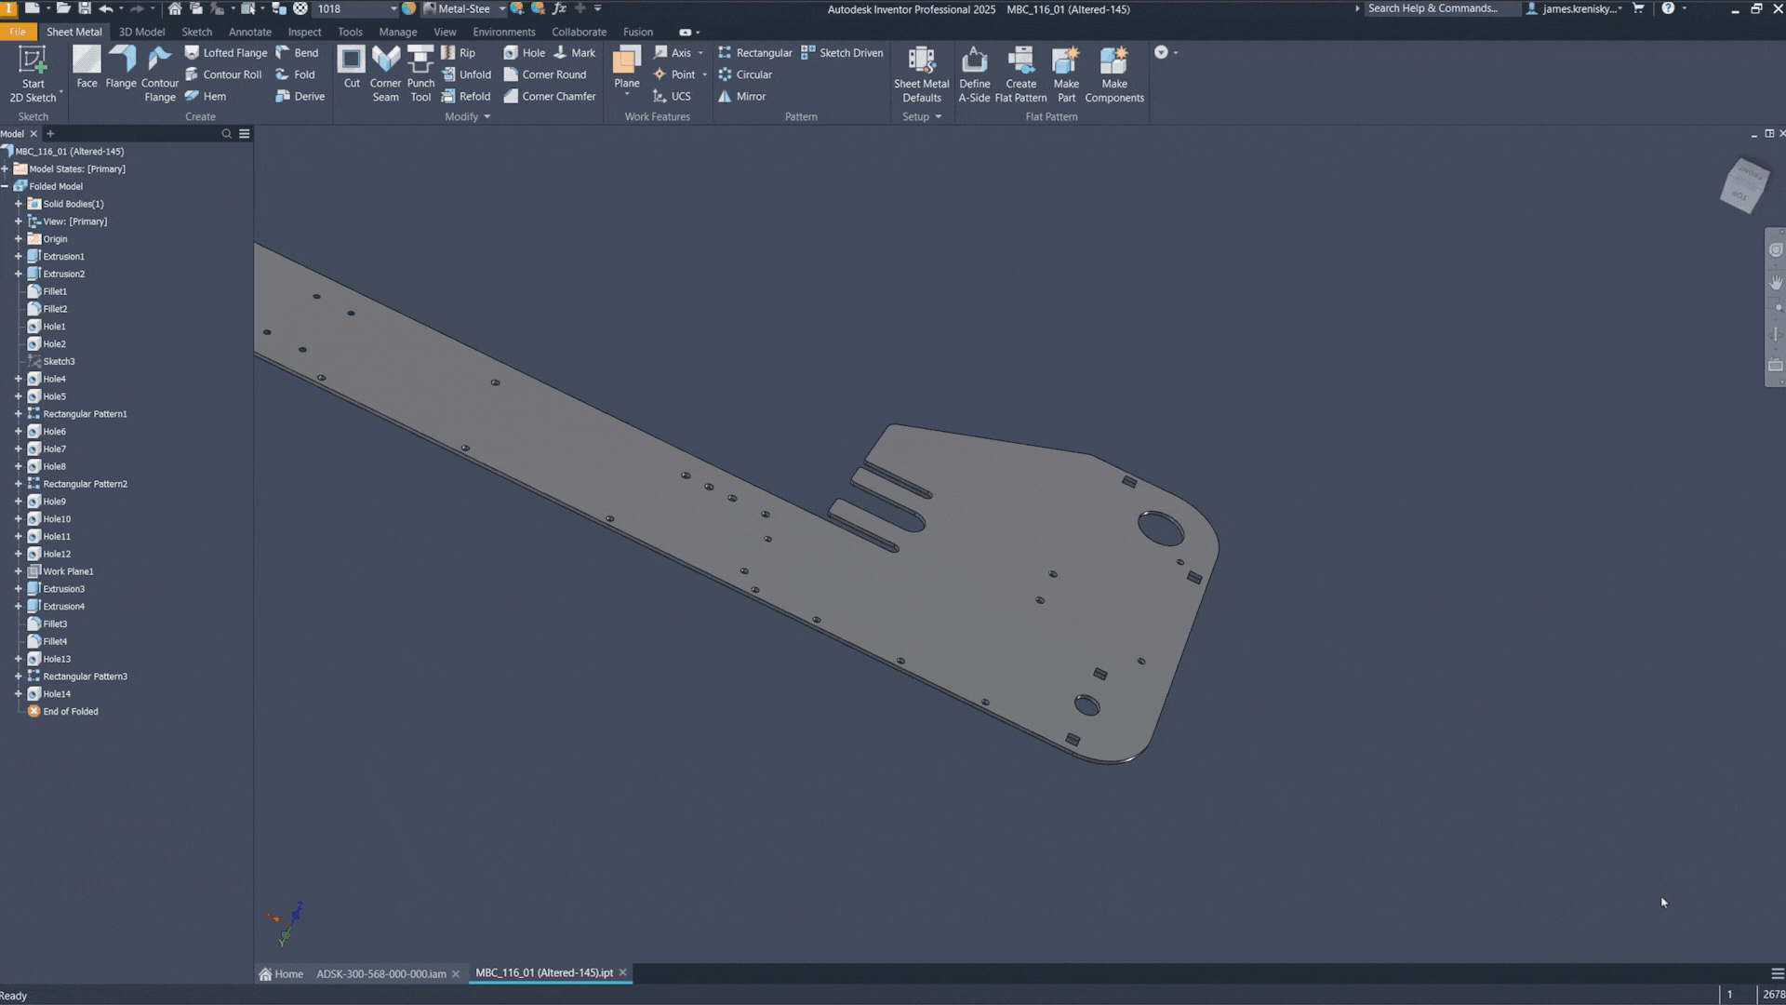
Task: Switch to the ADSK-300-568-000-000.iam document tab
Action: [381, 973]
